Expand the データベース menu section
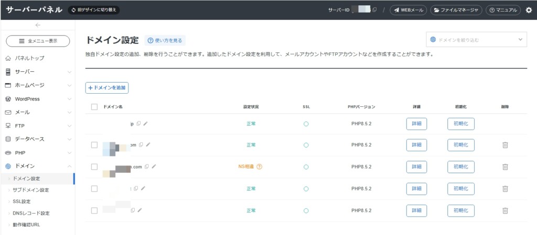Image resolution: width=537 pixels, height=235 pixels. coord(38,139)
